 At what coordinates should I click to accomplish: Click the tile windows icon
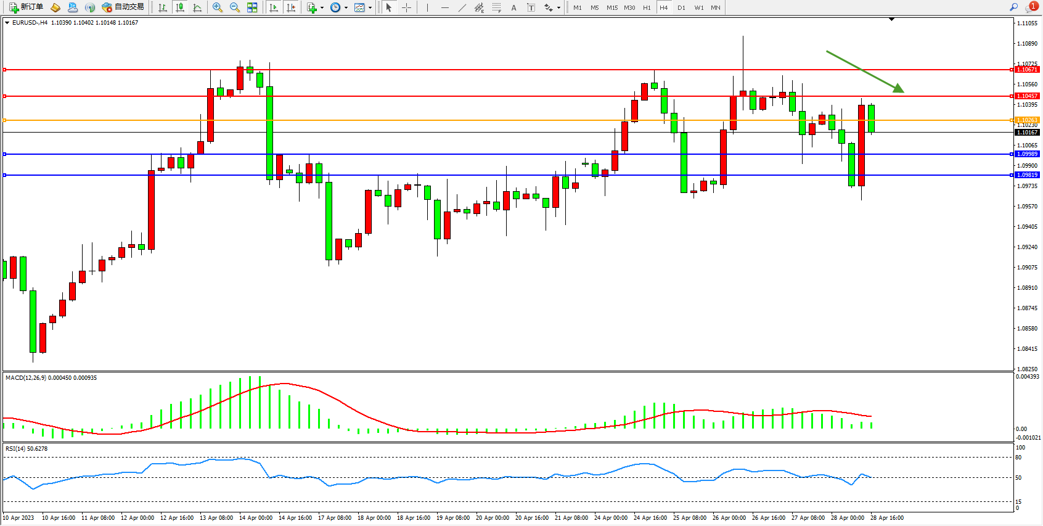[x=252, y=7]
